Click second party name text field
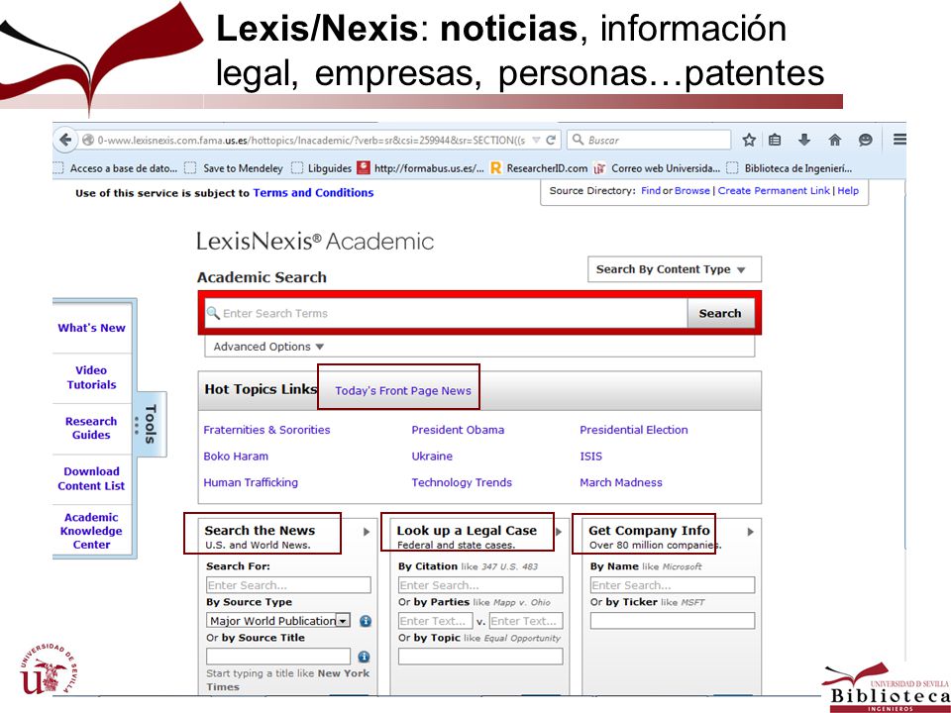The image size is (951, 713). 526,621
